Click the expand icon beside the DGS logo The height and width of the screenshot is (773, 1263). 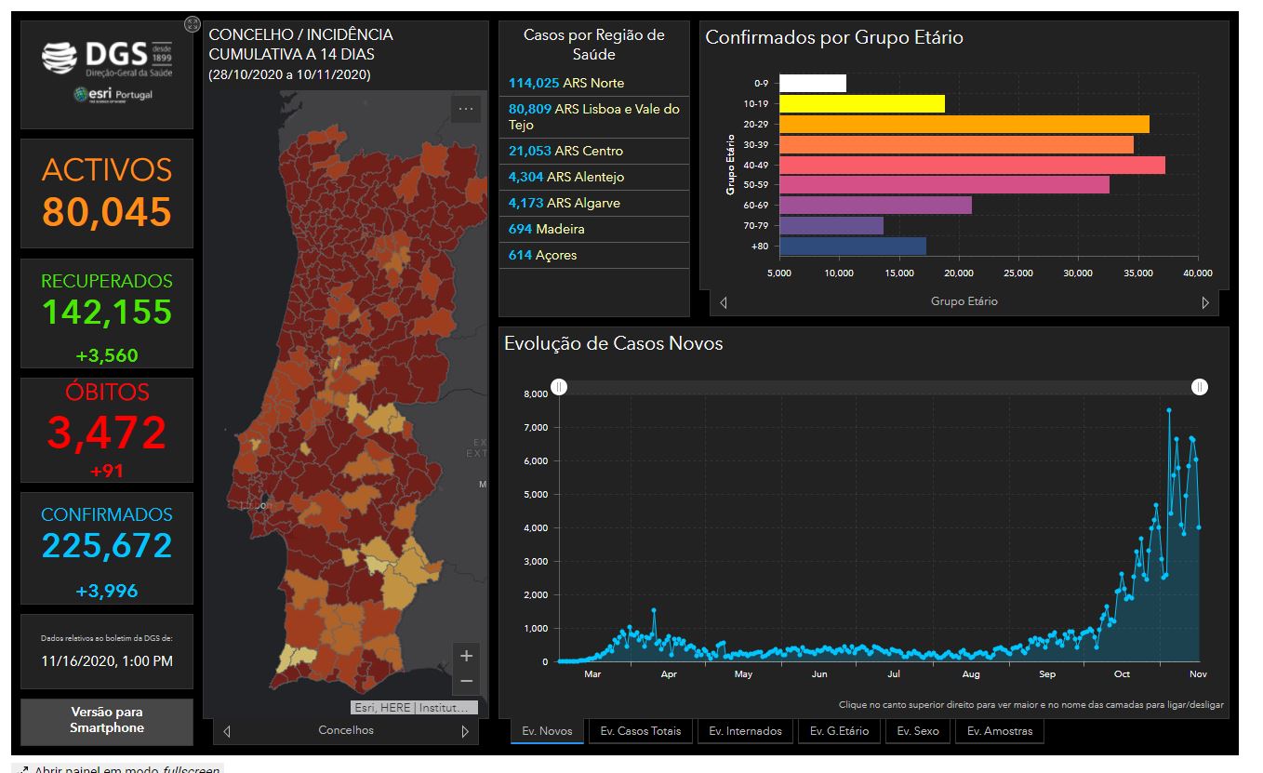pyautogui.click(x=193, y=24)
